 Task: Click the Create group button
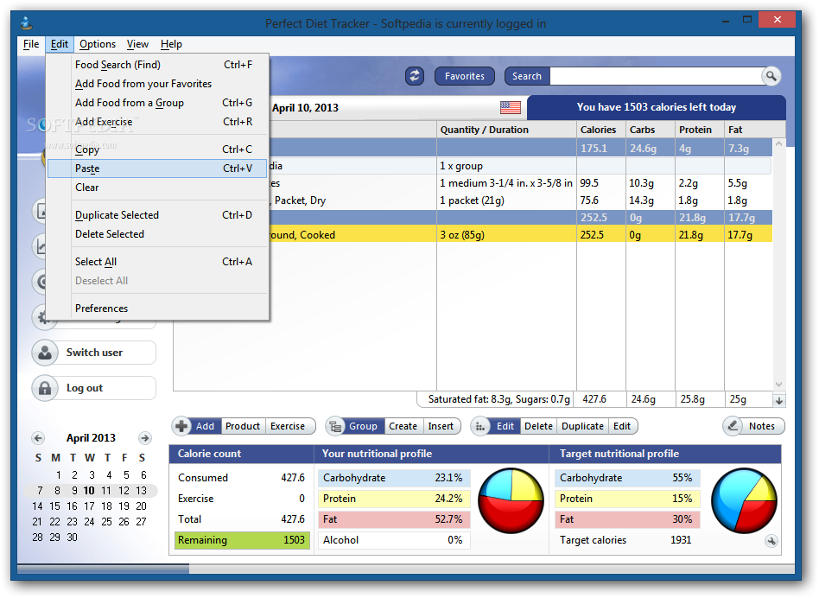[403, 426]
